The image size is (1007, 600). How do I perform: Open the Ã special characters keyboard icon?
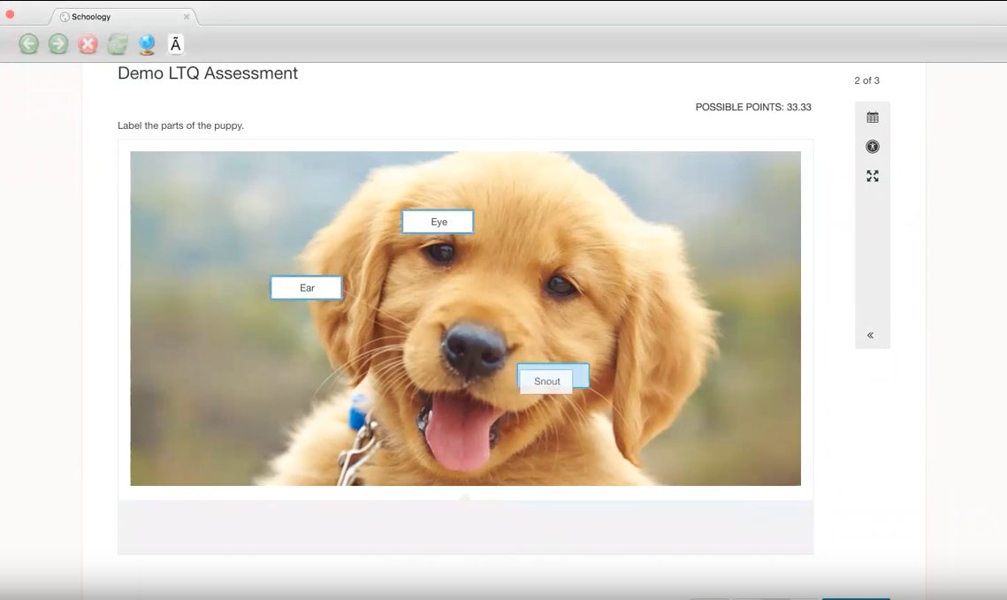(175, 44)
